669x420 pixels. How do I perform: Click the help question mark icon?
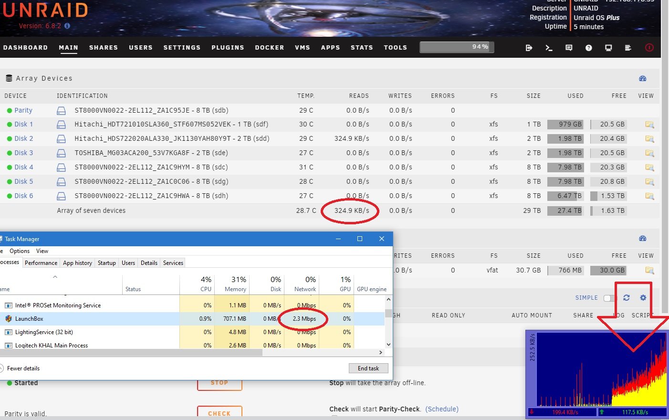(589, 48)
